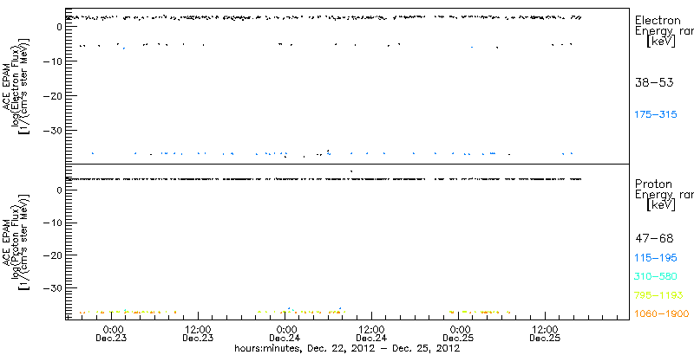The width and height of the screenshot is (694, 355).
Task: Click the 0:00 Dec.24 time tick label
Action: coord(285,335)
